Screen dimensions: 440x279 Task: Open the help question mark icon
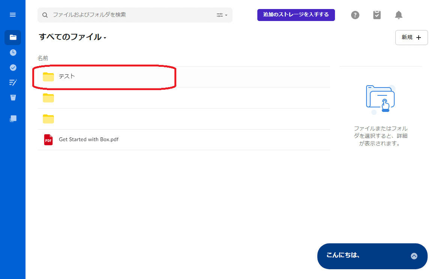(355, 15)
